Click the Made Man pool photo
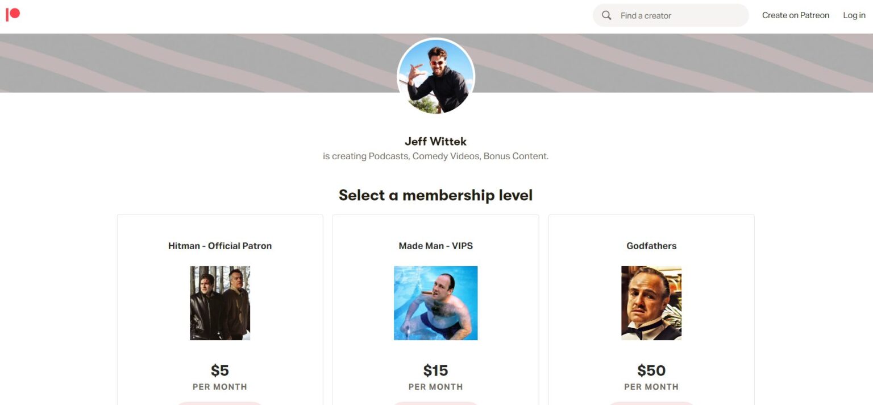 coord(435,302)
